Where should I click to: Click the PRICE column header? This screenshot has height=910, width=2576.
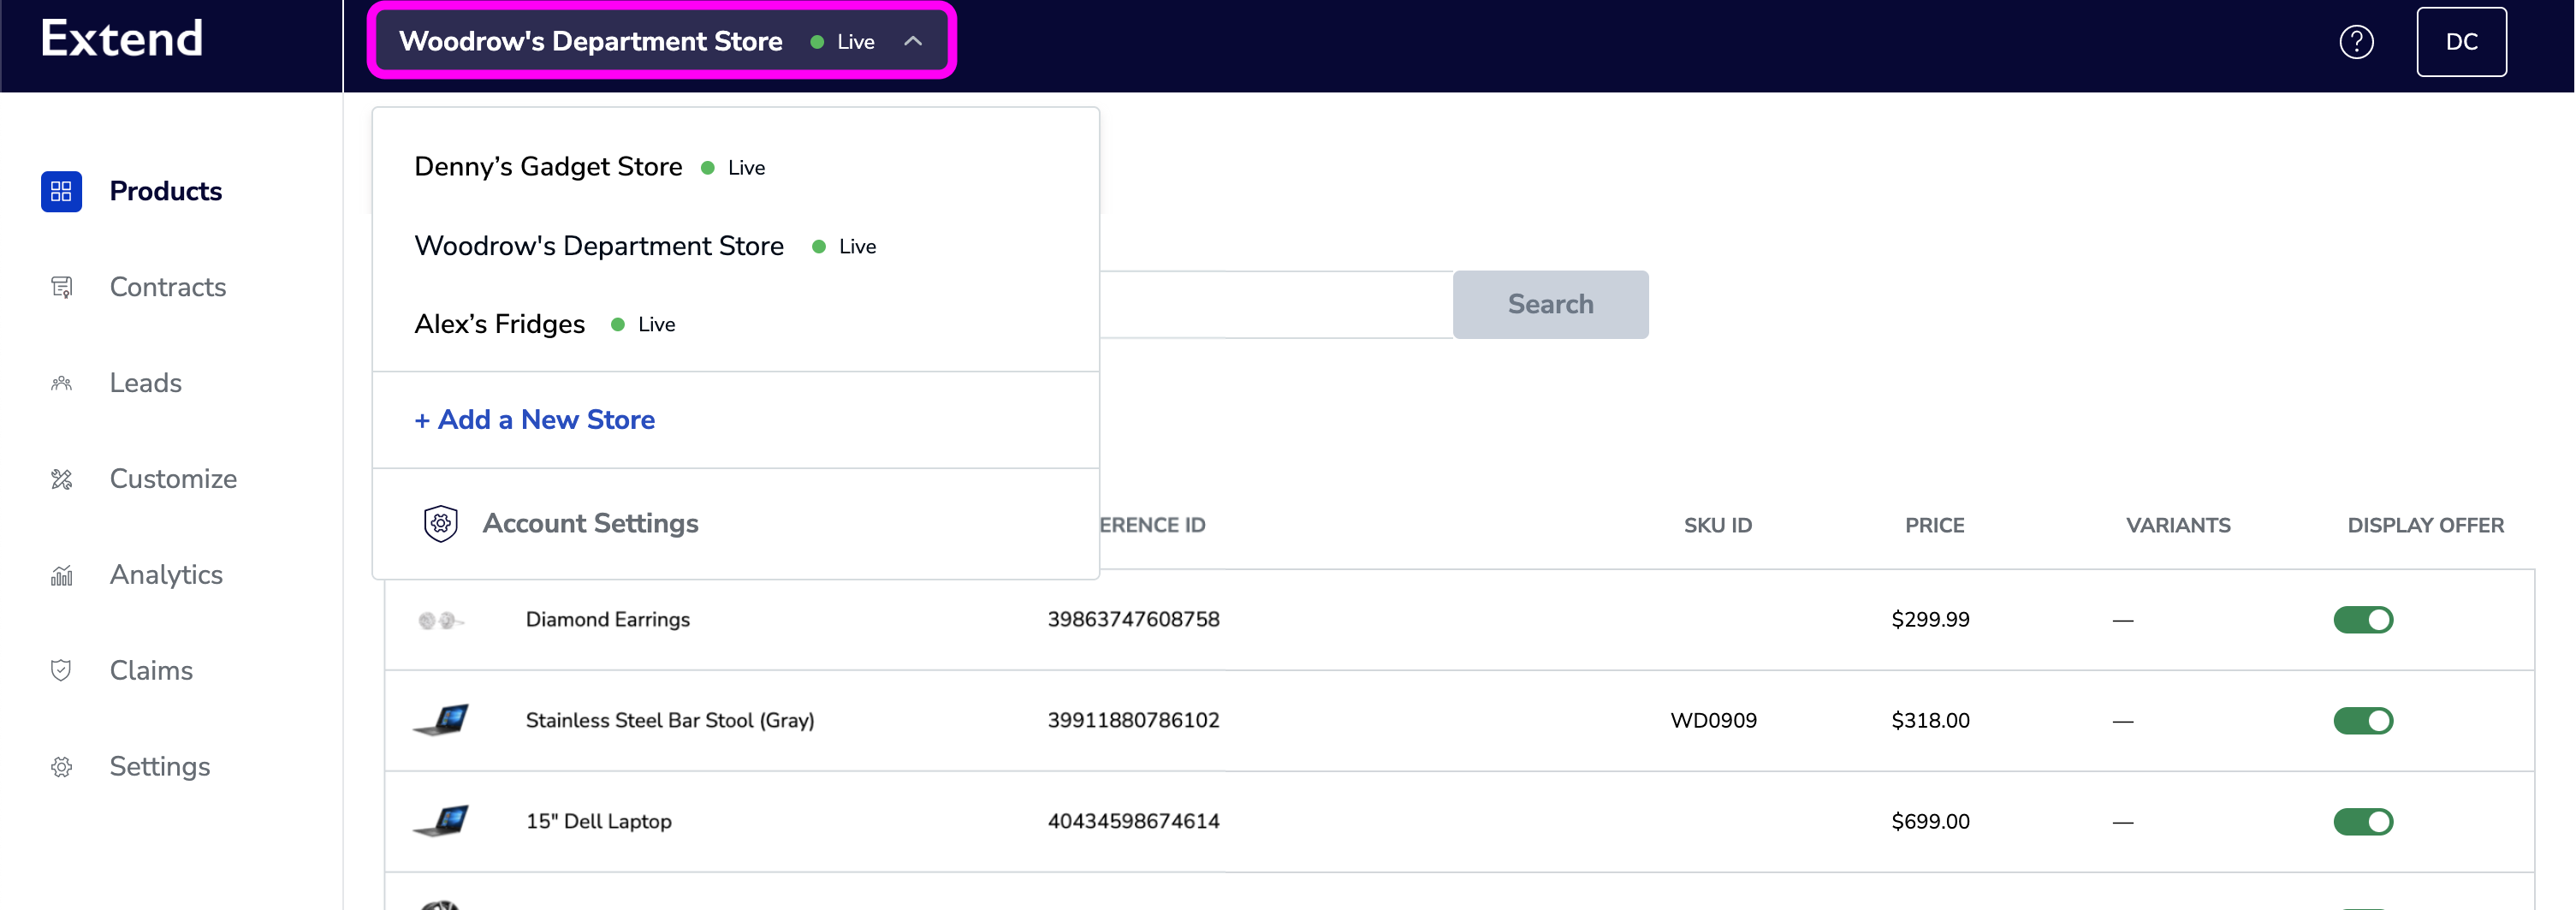(x=1934, y=526)
